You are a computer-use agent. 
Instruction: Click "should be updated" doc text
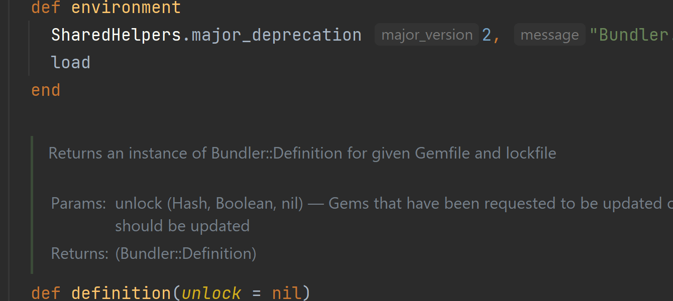182,226
